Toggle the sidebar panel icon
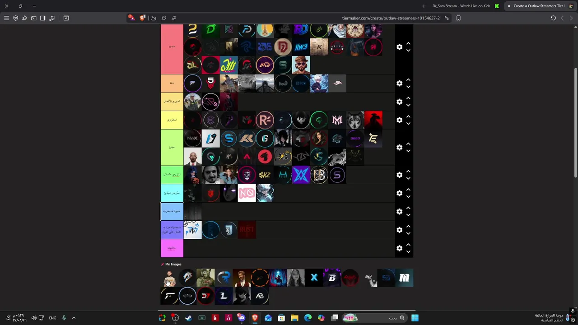The height and width of the screenshot is (325, 578). (x=42, y=18)
